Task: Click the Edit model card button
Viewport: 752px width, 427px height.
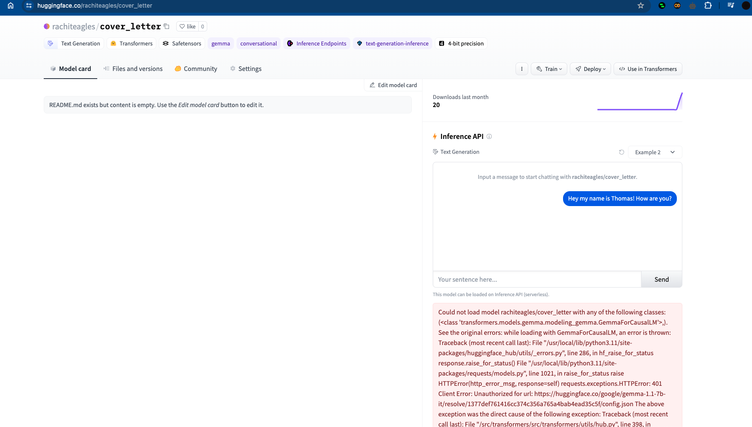Action: (x=393, y=85)
